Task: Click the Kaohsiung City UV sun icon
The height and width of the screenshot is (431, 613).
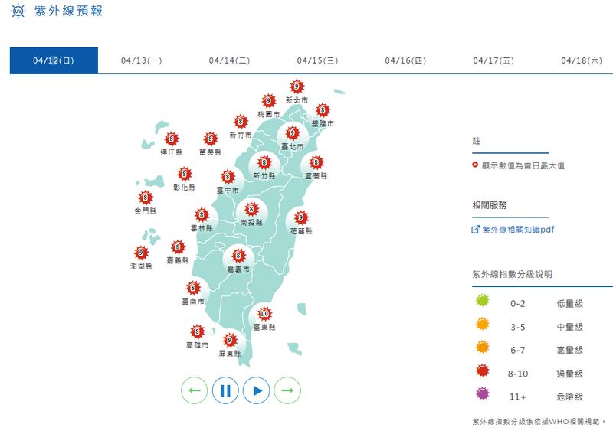Action: pos(198,331)
